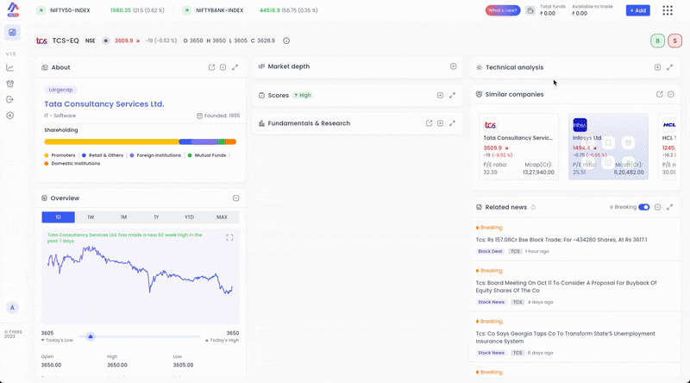Click the logout arrow sidebar icon
Viewport: 690px width, 383px height.
(x=10, y=99)
